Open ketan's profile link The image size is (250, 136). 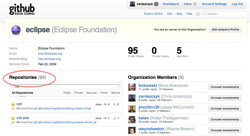click(x=144, y=118)
